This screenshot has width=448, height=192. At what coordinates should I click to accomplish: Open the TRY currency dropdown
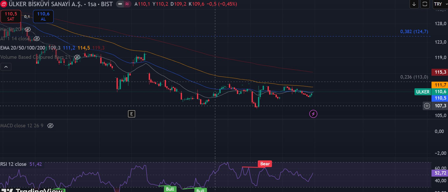pyautogui.click(x=440, y=4)
